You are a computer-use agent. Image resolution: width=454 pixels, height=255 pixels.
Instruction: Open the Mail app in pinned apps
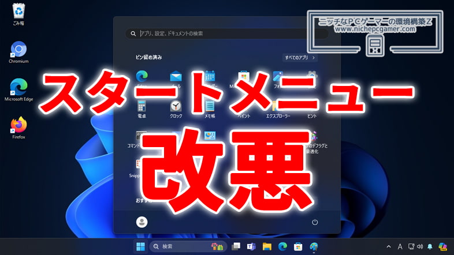(176, 76)
